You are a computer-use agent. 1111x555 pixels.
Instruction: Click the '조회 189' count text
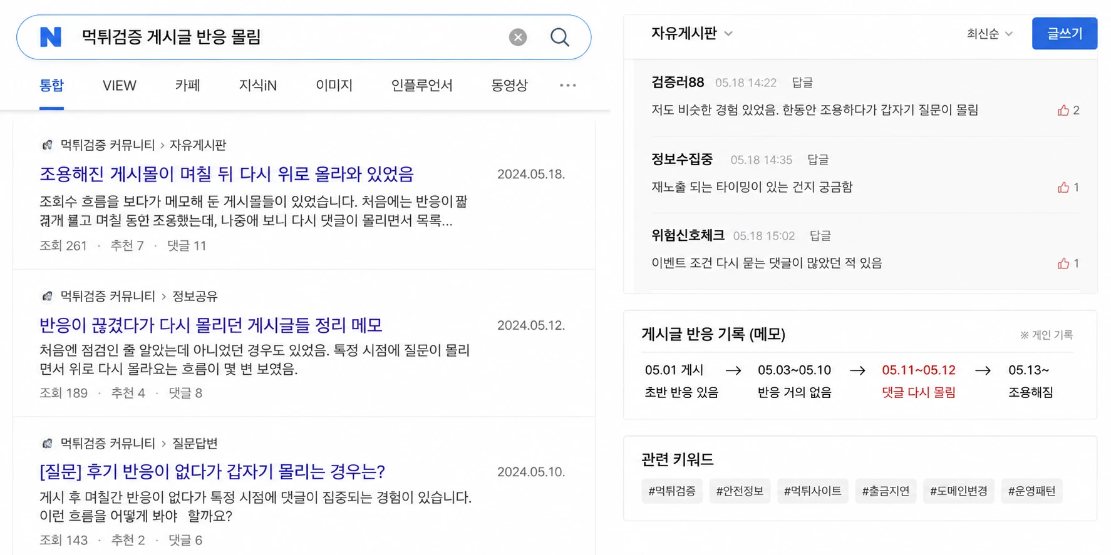(63, 393)
